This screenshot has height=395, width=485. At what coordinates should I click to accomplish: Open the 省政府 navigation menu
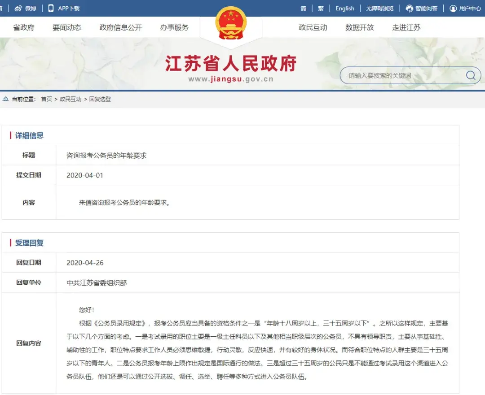click(24, 27)
